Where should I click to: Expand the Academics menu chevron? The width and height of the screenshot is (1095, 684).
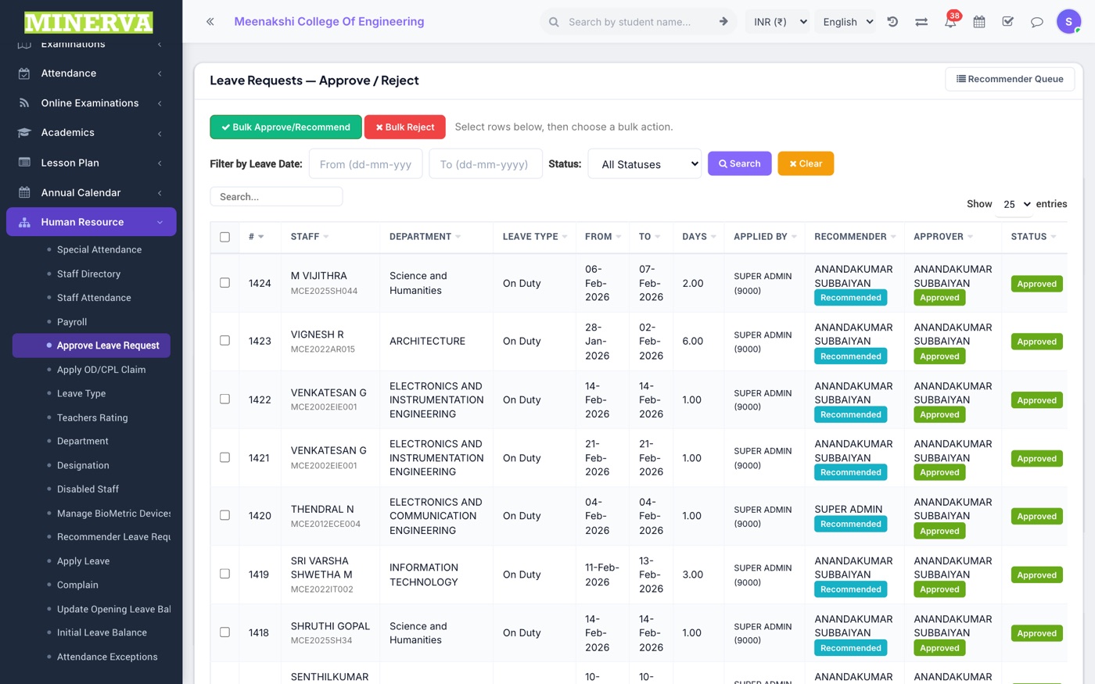point(160,133)
